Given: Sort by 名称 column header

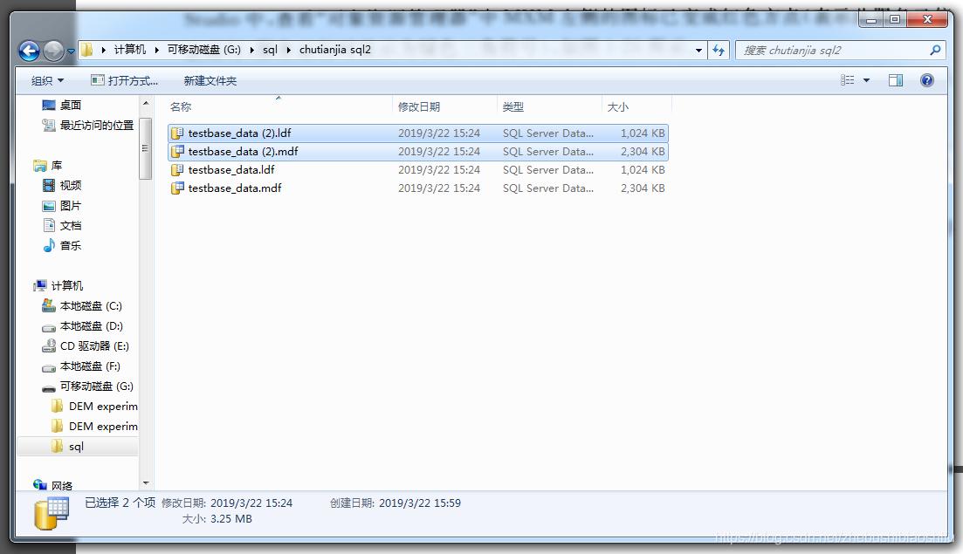Looking at the screenshot, I should (181, 106).
